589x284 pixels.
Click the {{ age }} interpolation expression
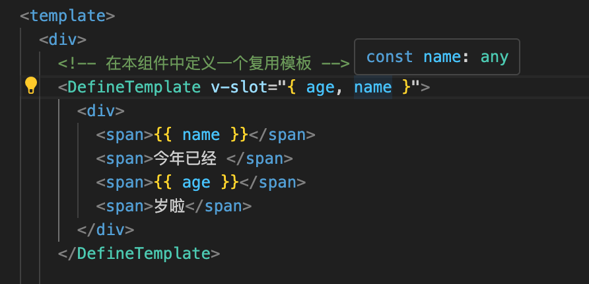click(196, 182)
